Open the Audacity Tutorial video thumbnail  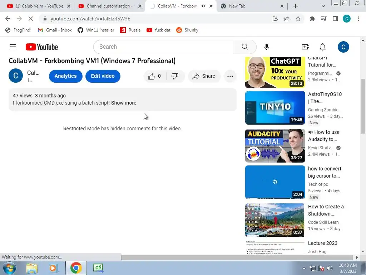275,146
